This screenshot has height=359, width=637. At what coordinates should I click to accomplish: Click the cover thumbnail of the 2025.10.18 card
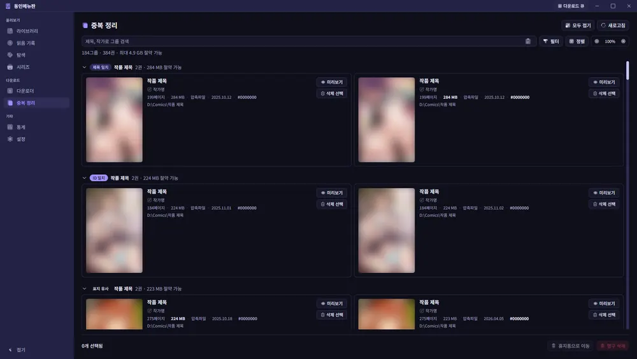[x=114, y=314]
